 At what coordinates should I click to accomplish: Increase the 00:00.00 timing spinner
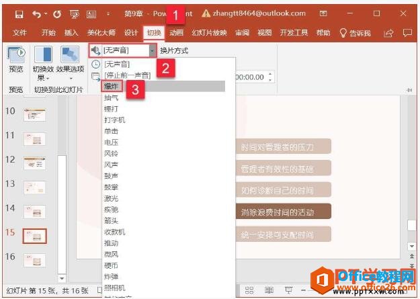(x=270, y=74)
